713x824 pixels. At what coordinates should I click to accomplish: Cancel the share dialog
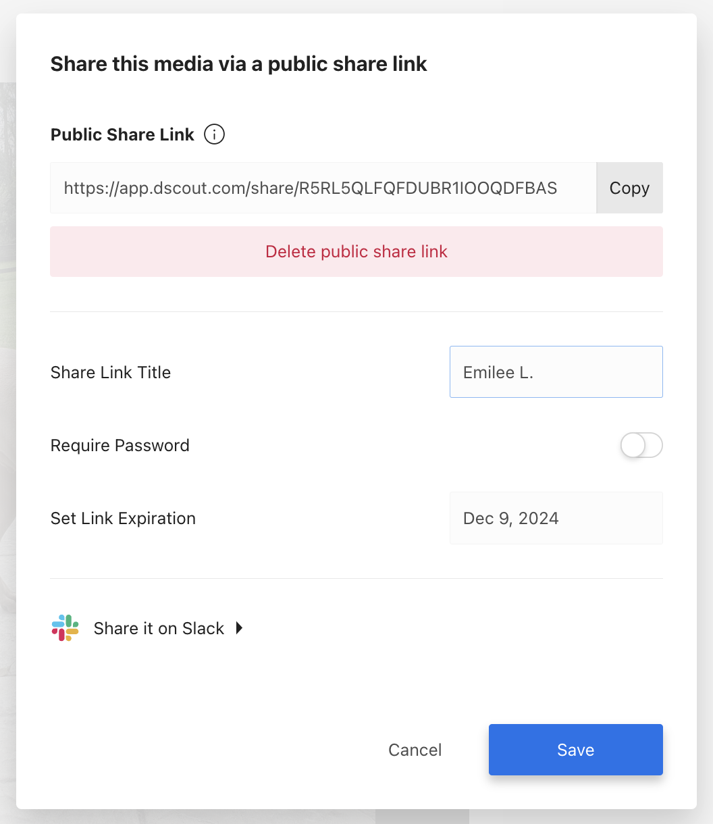[415, 749]
